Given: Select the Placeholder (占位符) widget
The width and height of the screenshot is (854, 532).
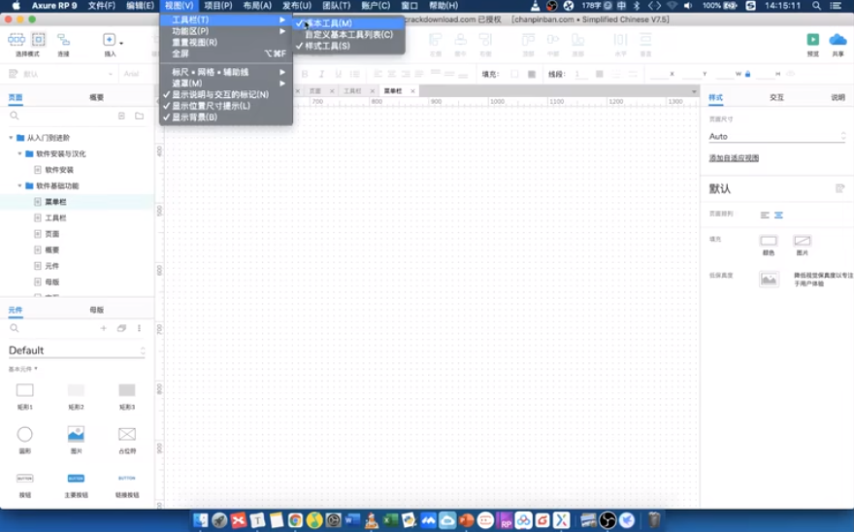Looking at the screenshot, I should pos(127,434).
